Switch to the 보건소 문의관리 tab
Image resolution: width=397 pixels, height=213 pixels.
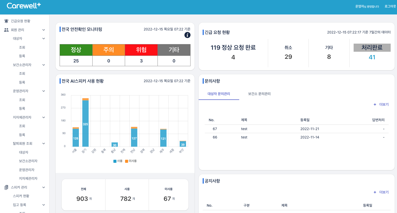pos(259,94)
